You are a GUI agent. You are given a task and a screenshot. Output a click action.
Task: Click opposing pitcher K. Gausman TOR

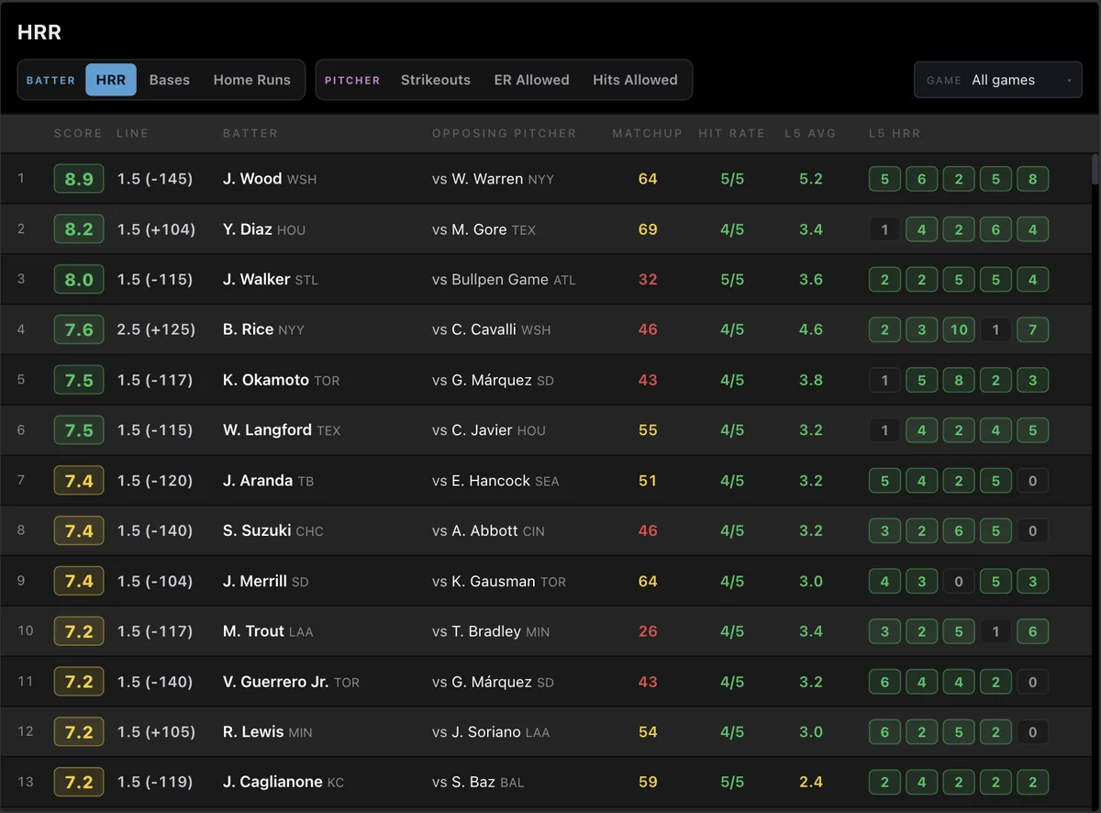(499, 581)
